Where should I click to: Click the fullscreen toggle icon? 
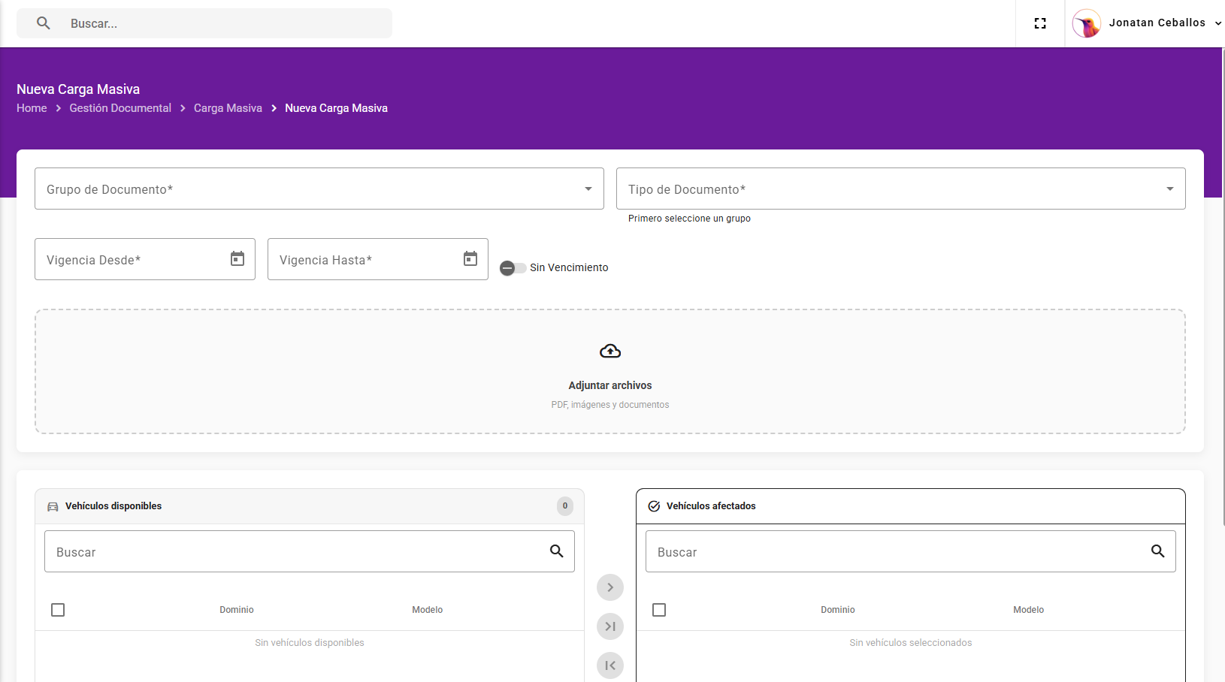[1040, 23]
